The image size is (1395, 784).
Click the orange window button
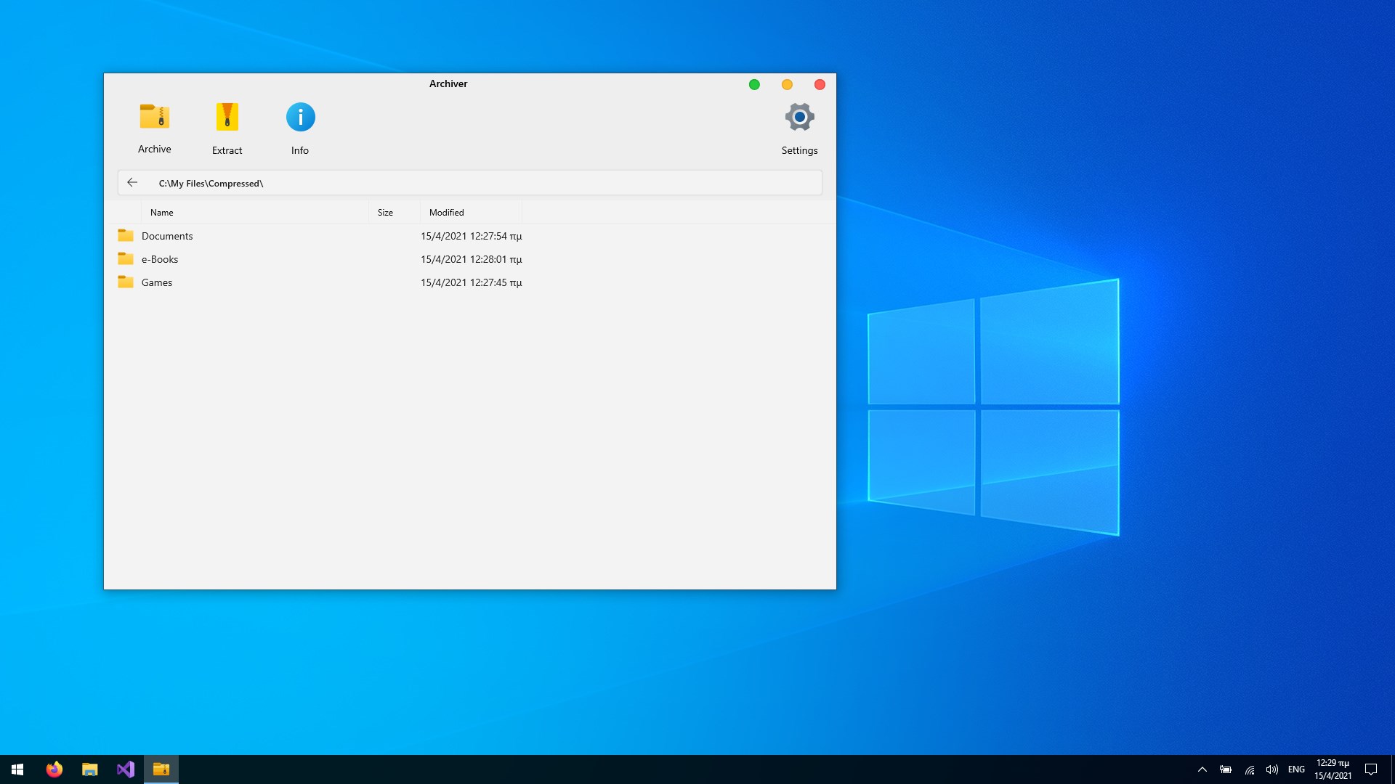[x=787, y=85]
